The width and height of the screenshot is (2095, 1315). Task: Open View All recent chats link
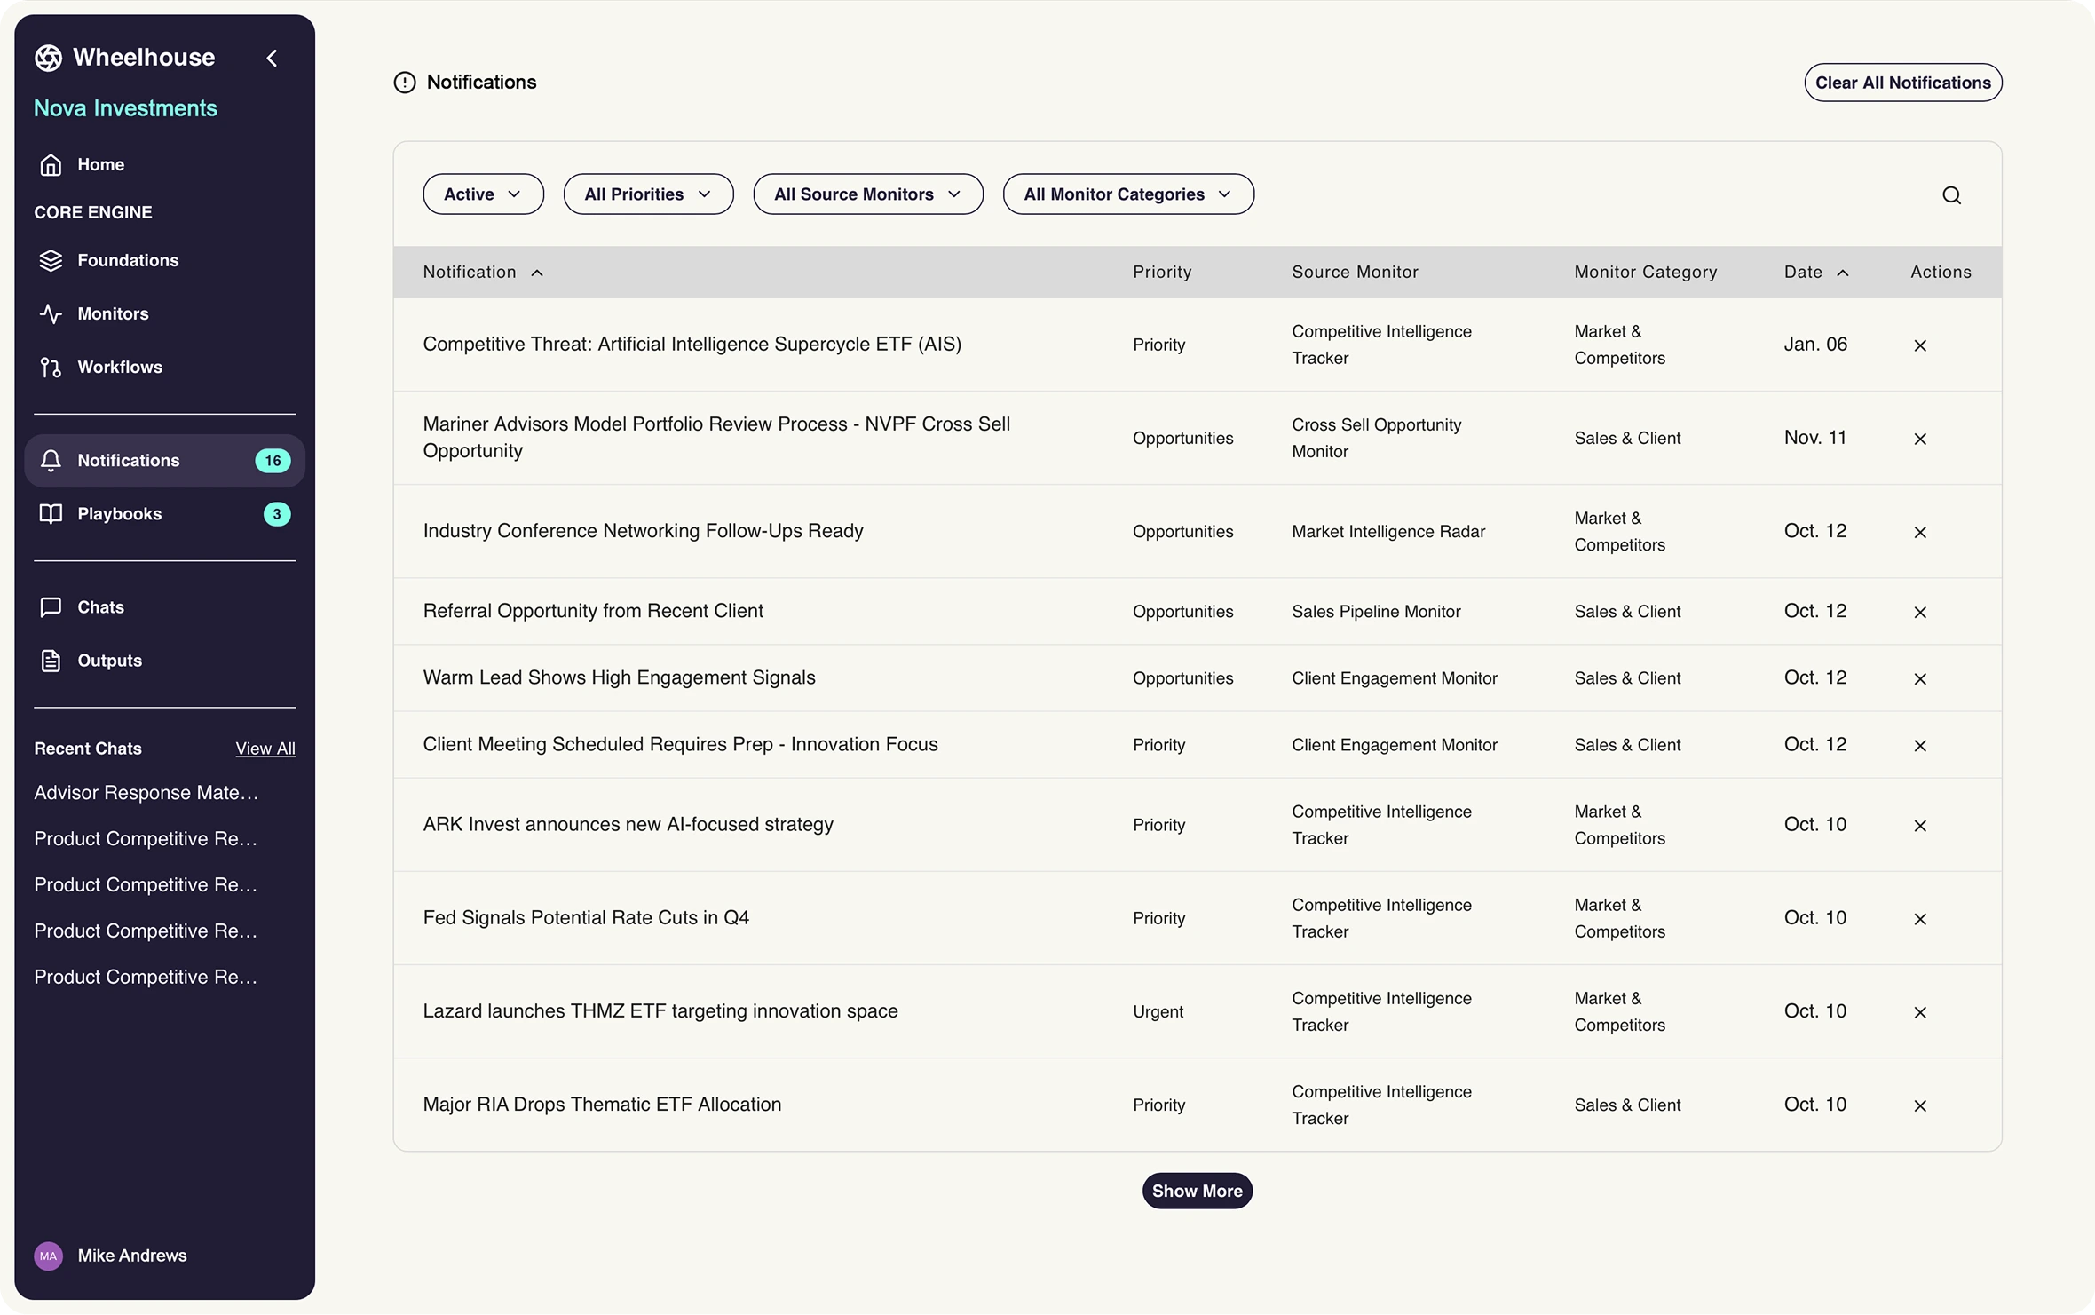click(x=265, y=749)
